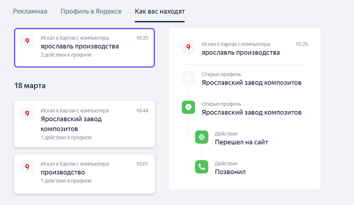Click red pin icon in detail panel header
The height and width of the screenshot is (205, 354).
click(x=188, y=48)
